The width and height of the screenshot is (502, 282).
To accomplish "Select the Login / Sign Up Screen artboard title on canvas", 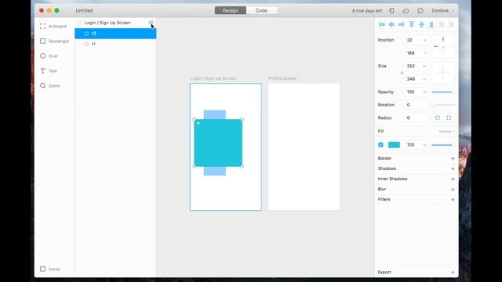I will coord(213,78).
